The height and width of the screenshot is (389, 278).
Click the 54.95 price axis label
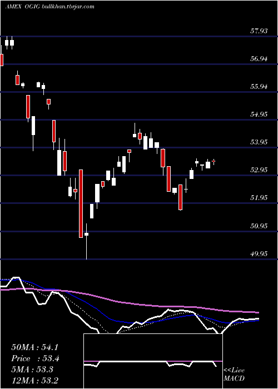(x=259, y=114)
